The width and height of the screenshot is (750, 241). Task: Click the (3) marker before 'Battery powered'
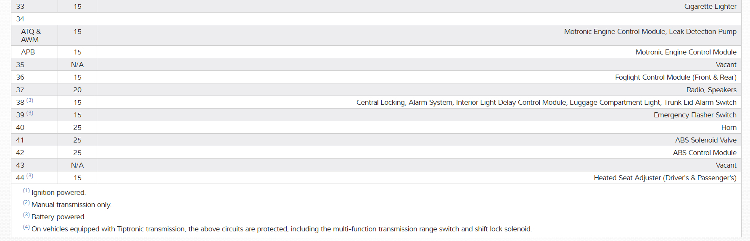pyautogui.click(x=26, y=215)
